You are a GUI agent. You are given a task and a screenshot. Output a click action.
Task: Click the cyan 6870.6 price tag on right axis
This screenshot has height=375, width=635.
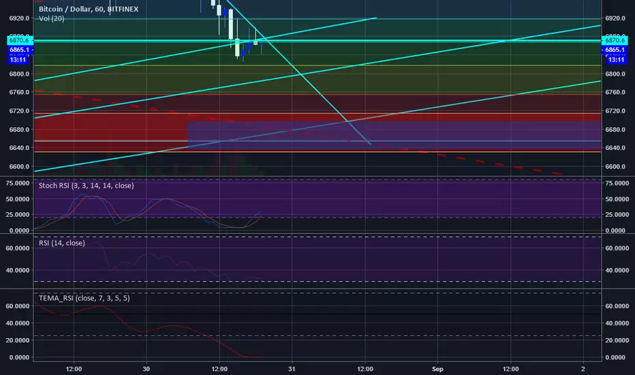pyautogui.click(x=615, y=40)
